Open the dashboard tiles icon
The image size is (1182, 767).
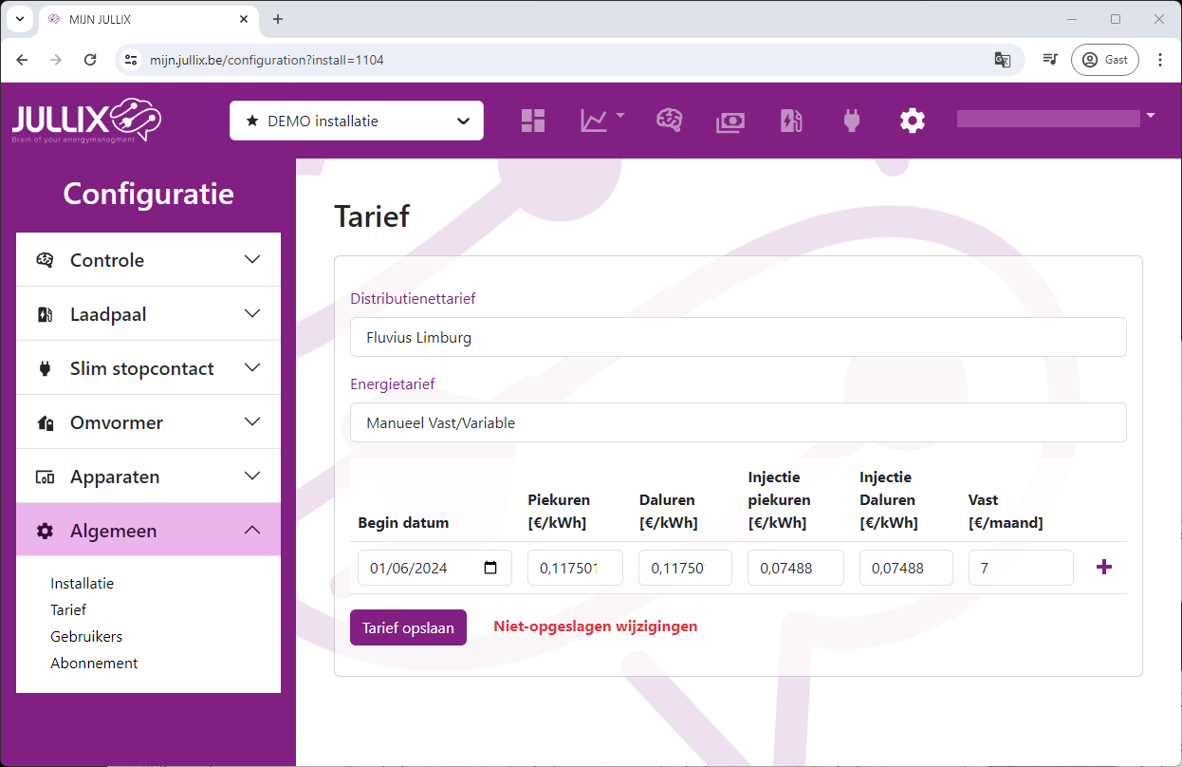tap(533, 121)
